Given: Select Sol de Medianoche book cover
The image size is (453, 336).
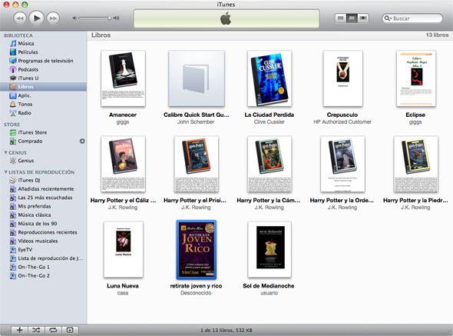Looking at the screenshot, I should (269, 249).
